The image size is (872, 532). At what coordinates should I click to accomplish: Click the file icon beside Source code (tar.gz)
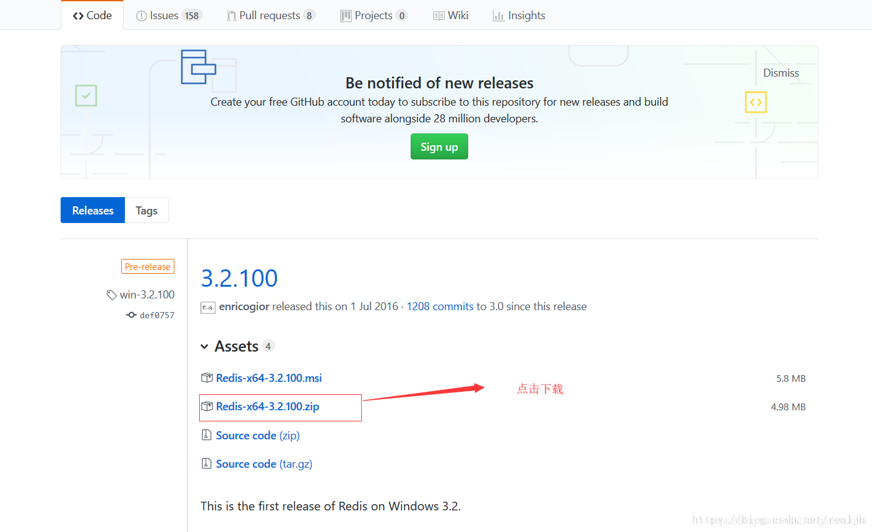[207, 463]
